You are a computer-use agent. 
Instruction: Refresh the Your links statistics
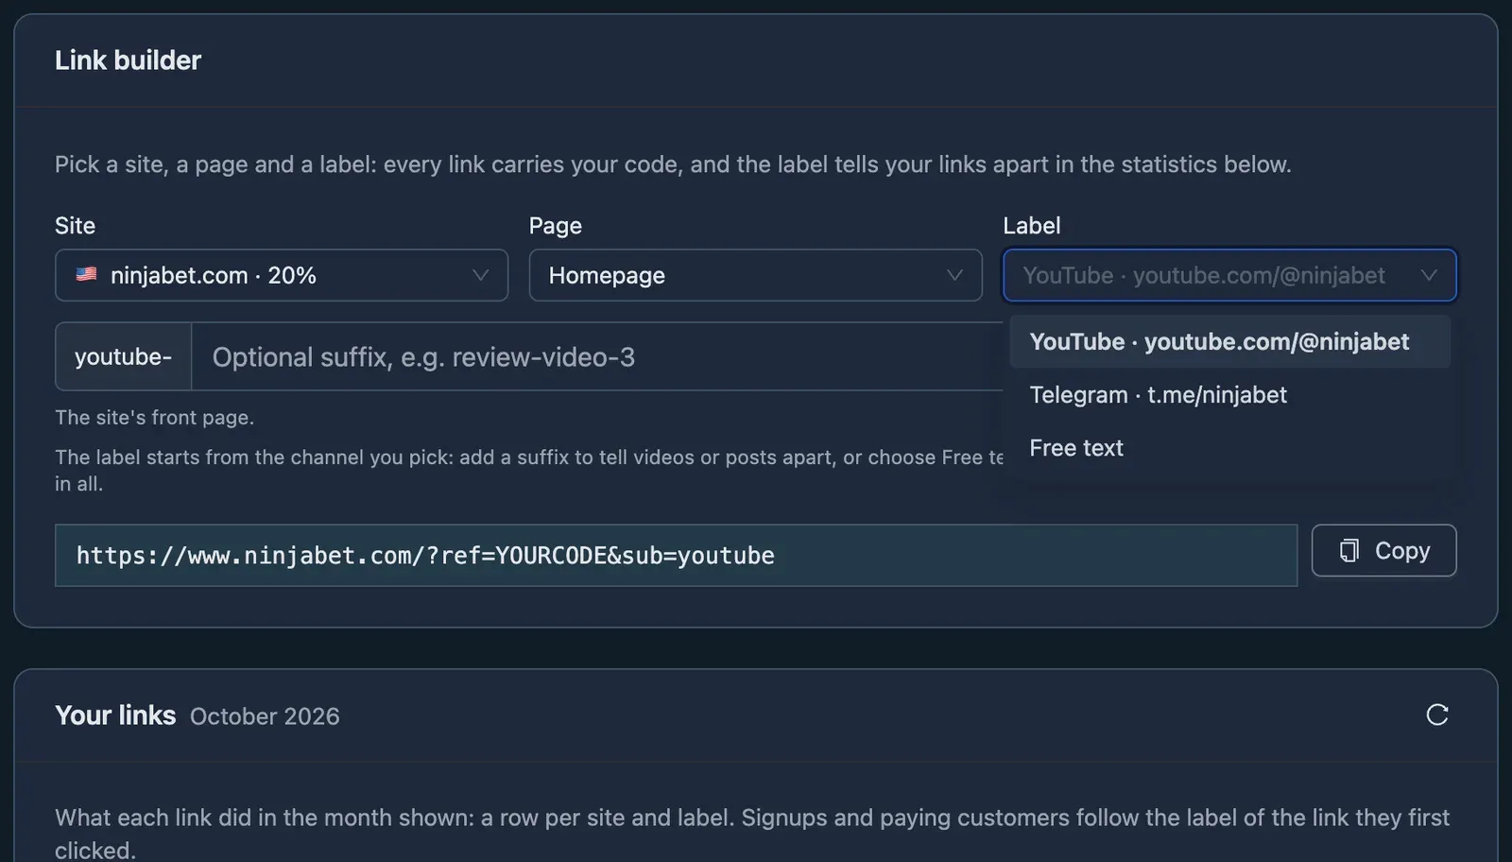(1436, 715)
